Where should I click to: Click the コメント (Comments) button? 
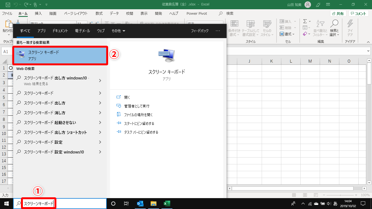point(359,14)
